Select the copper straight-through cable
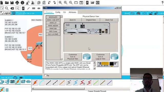 click(48, 83)
